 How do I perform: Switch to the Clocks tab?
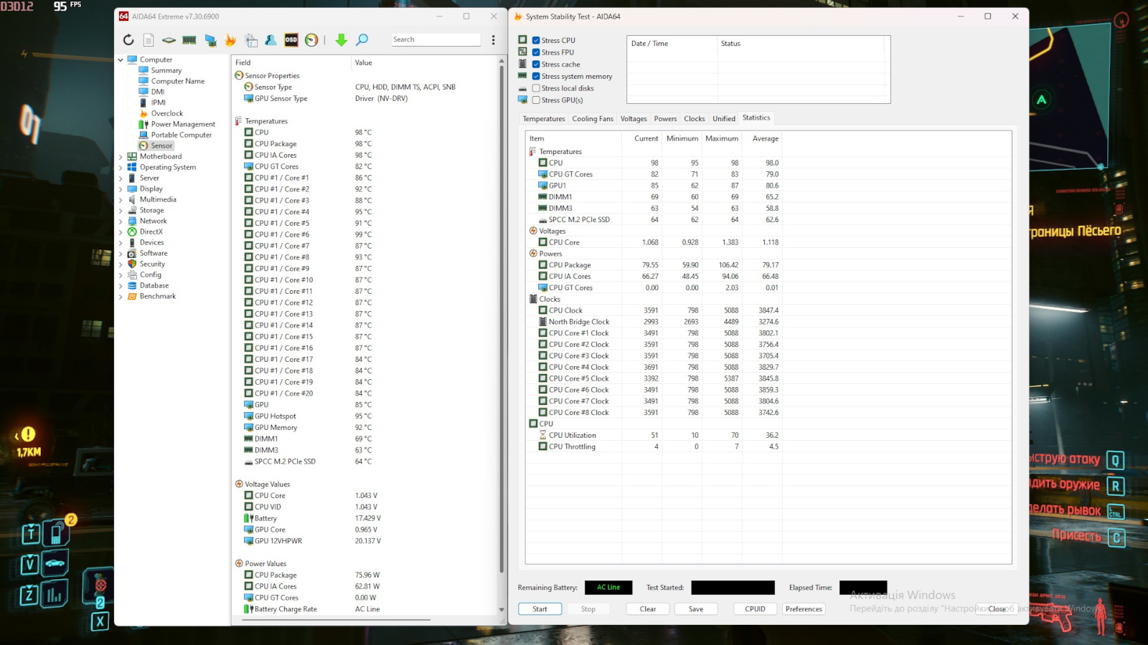695,119
